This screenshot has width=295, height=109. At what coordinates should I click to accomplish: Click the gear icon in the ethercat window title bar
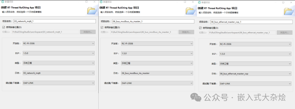point(199,2)
